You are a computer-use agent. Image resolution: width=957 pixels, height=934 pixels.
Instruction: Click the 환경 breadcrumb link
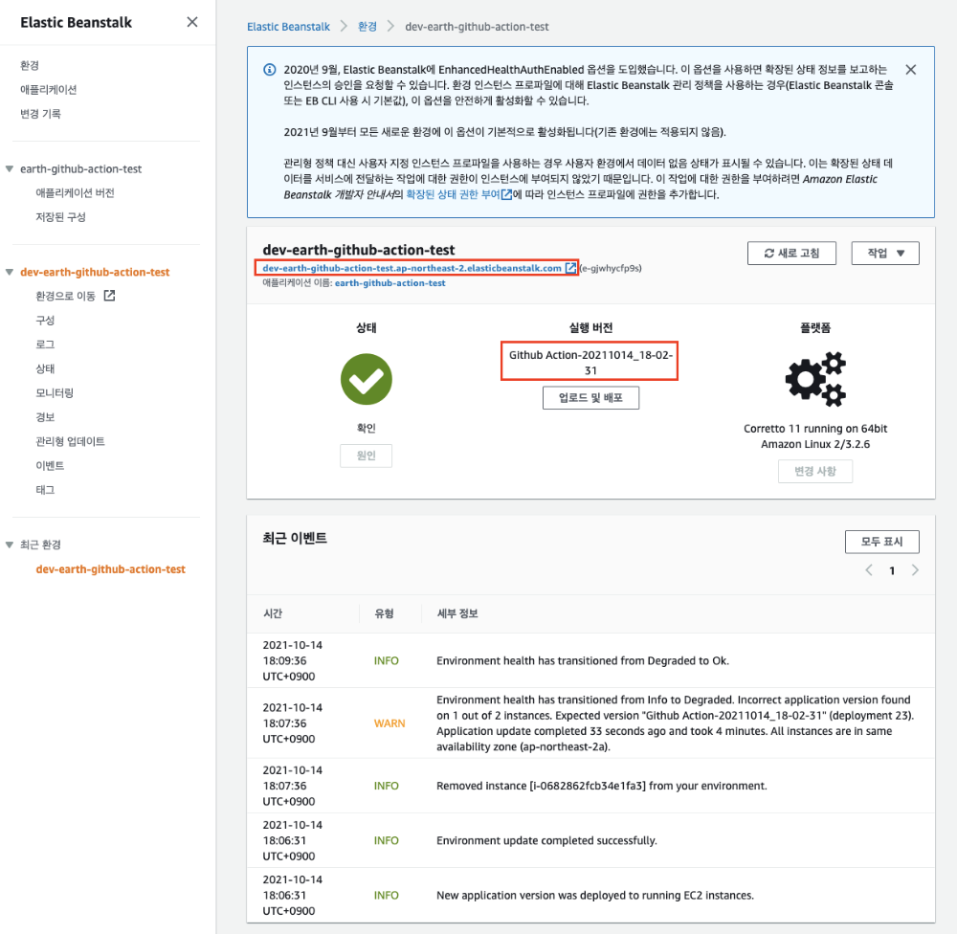coord(367,27)
